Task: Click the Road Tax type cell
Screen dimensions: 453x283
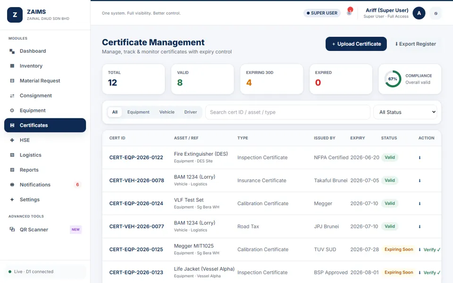Action: 248,226
